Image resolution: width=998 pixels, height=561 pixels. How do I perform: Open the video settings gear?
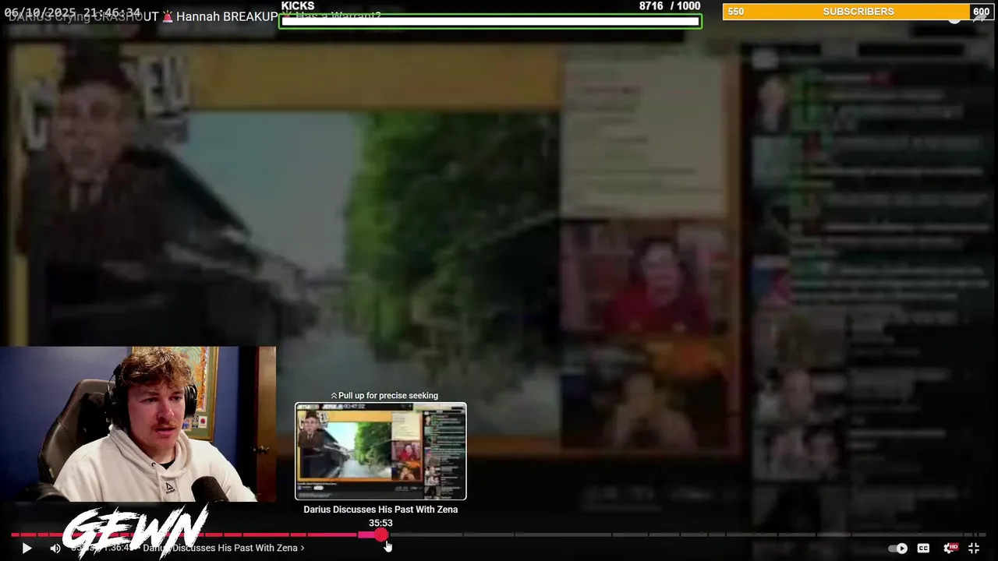[x=950, y=548]
